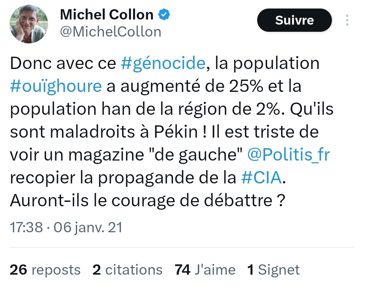Click the sentence "Auront-ils le courage de débattre ?"
The height and width of the screenshot is (290, 366).
(147, 201)
